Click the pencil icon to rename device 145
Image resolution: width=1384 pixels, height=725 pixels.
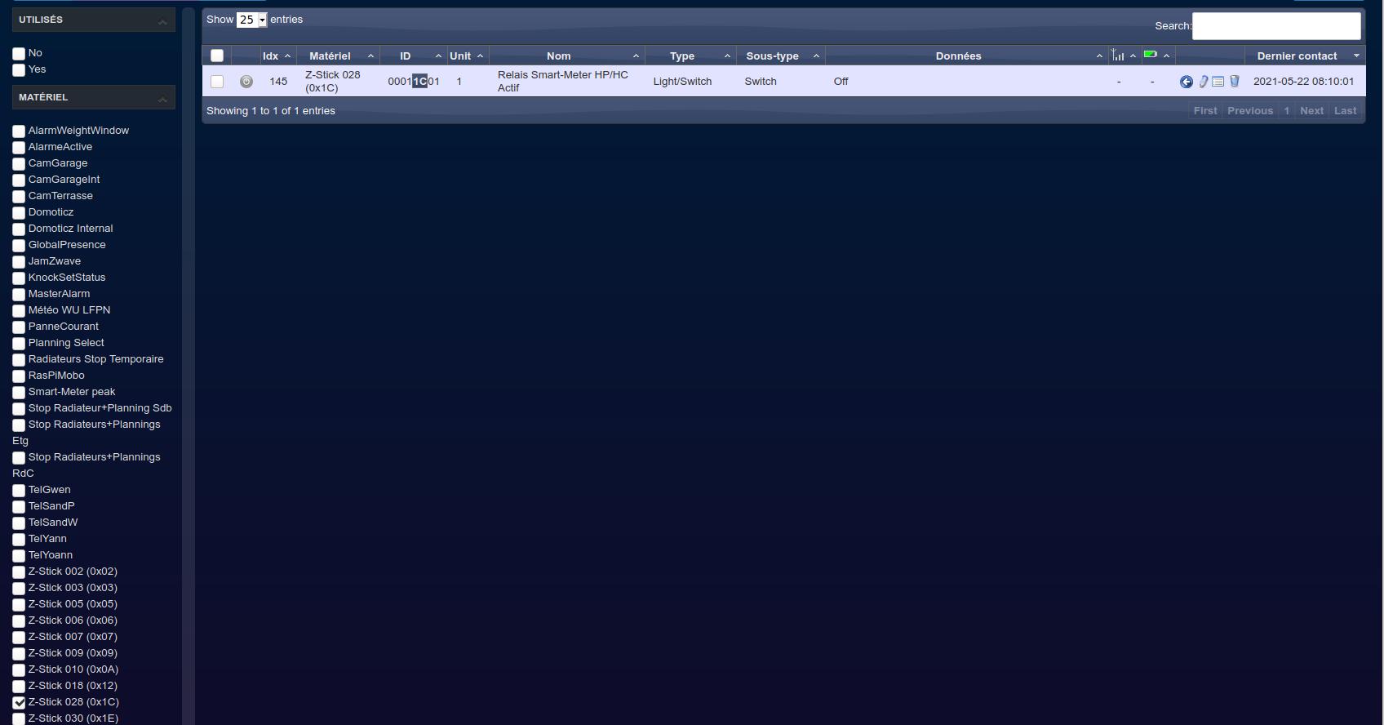[1204, 82]
